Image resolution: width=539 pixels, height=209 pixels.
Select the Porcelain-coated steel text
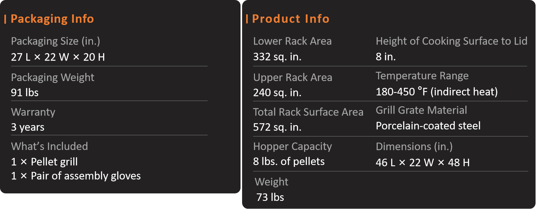pos(428,126)
